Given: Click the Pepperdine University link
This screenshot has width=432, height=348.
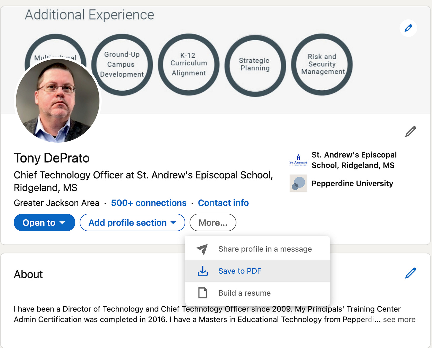Looking at the screenshot, I should point(352,183).
